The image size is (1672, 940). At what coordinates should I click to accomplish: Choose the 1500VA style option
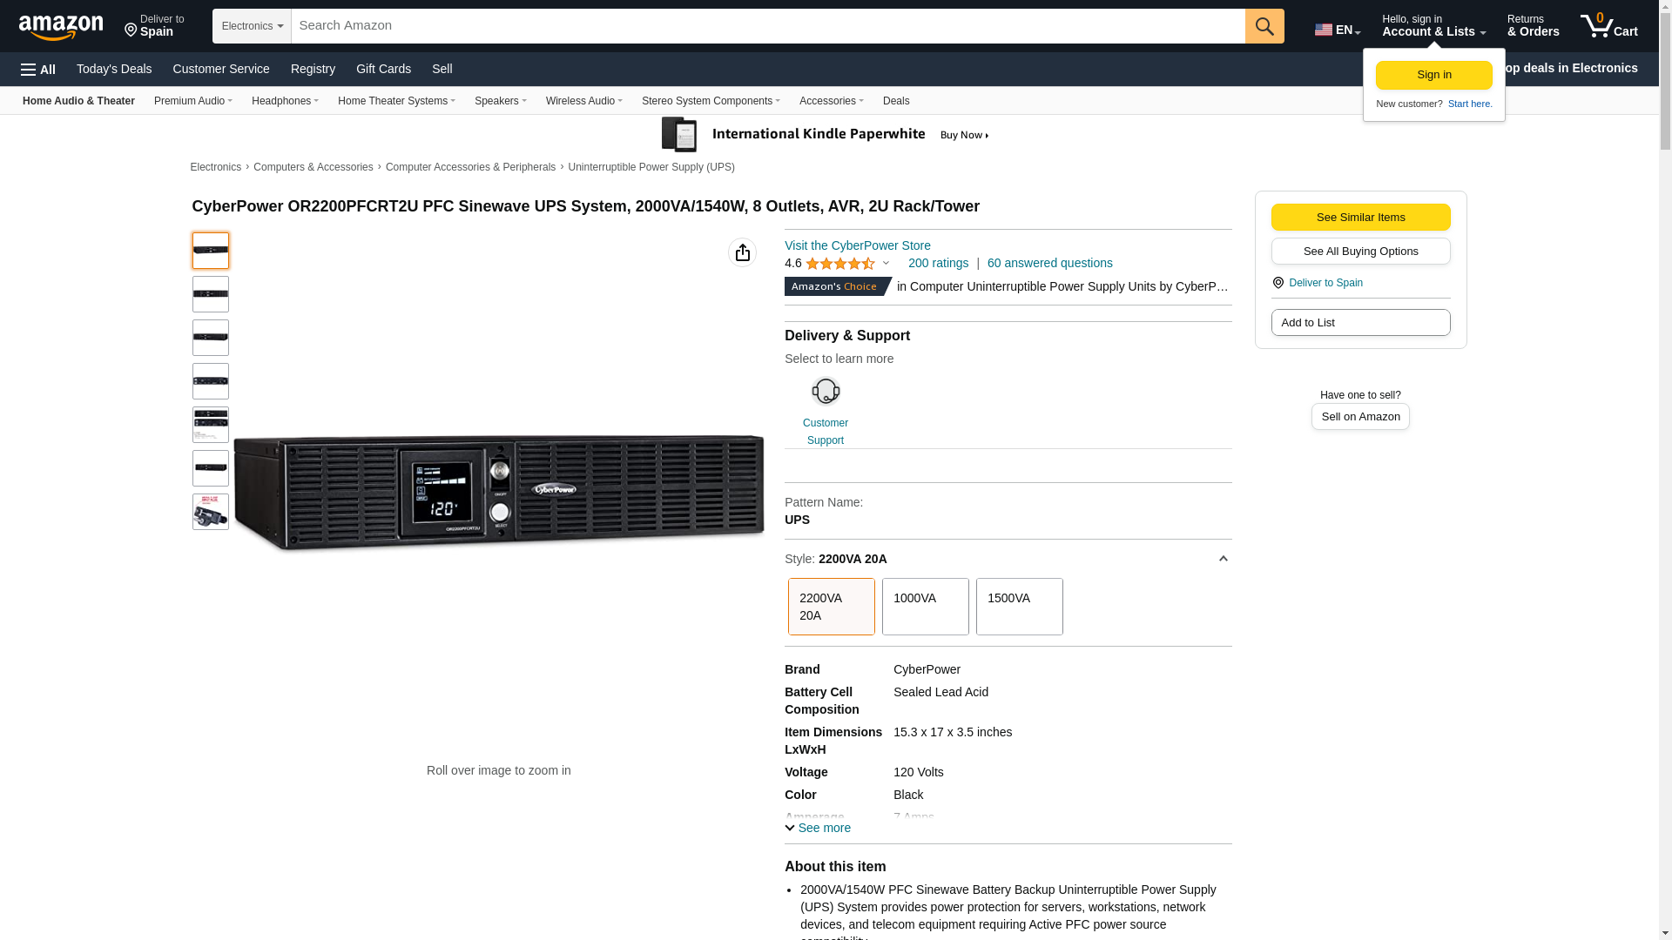(x=1019, y=607)
